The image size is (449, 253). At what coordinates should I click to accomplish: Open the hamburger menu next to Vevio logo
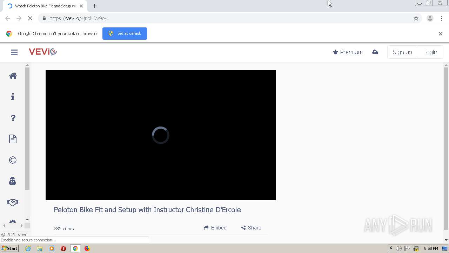[14, 52]
